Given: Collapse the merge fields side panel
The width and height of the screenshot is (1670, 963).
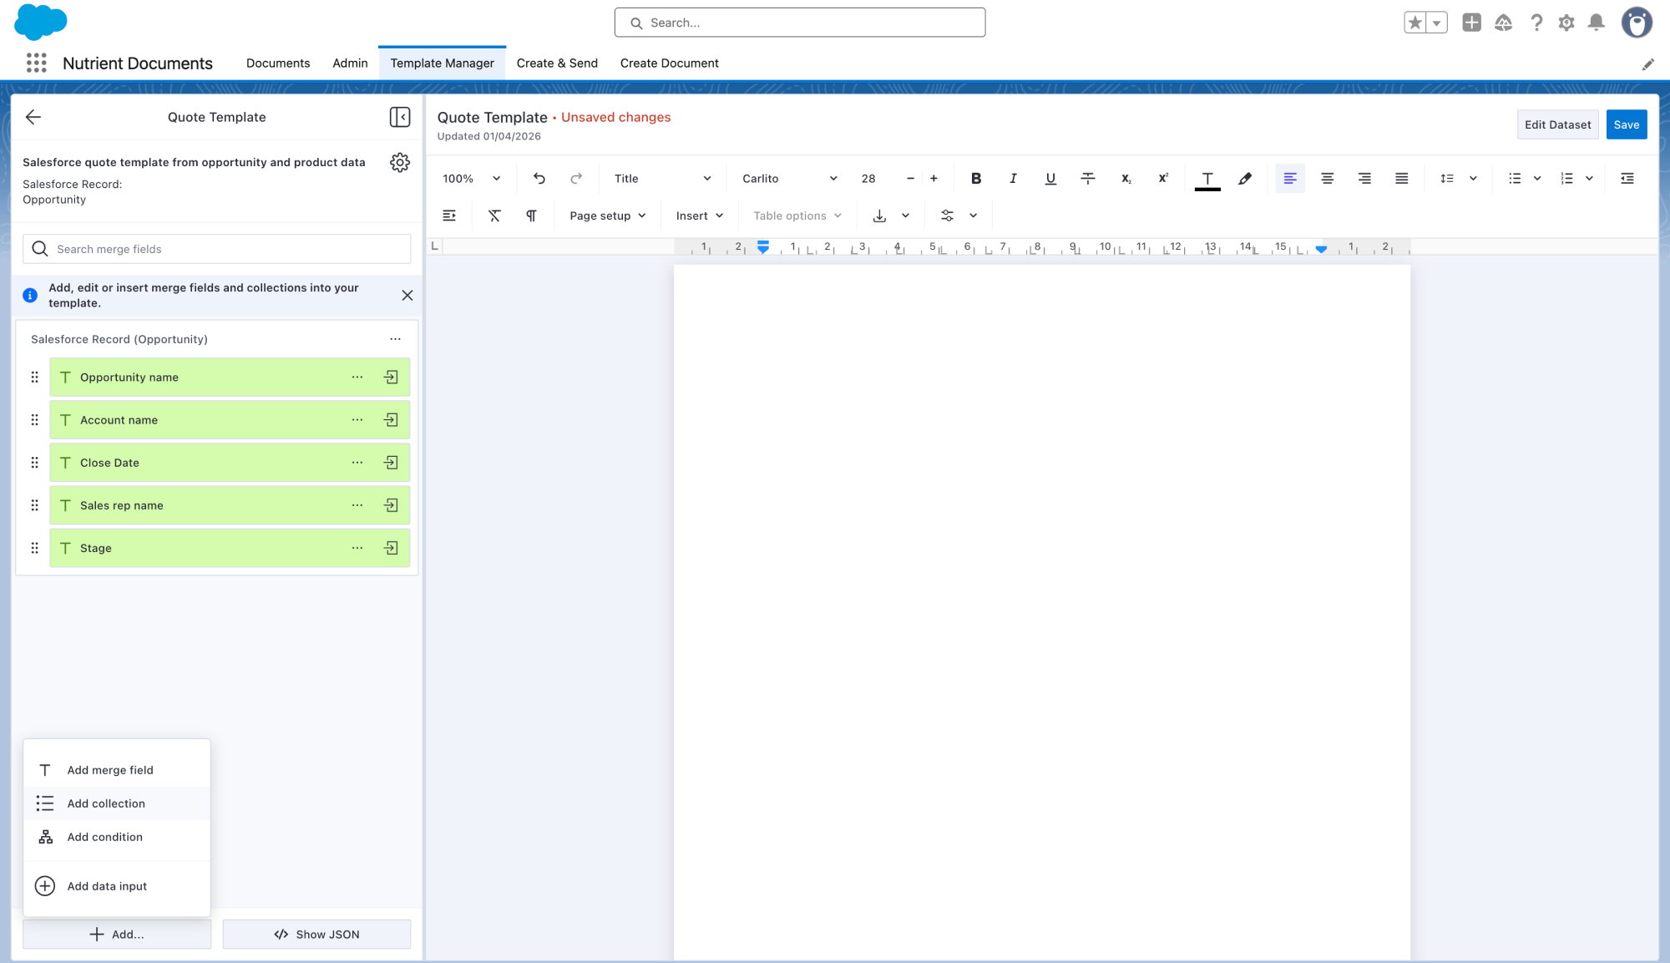Looking at the screenshot, I should coord(399,117).
